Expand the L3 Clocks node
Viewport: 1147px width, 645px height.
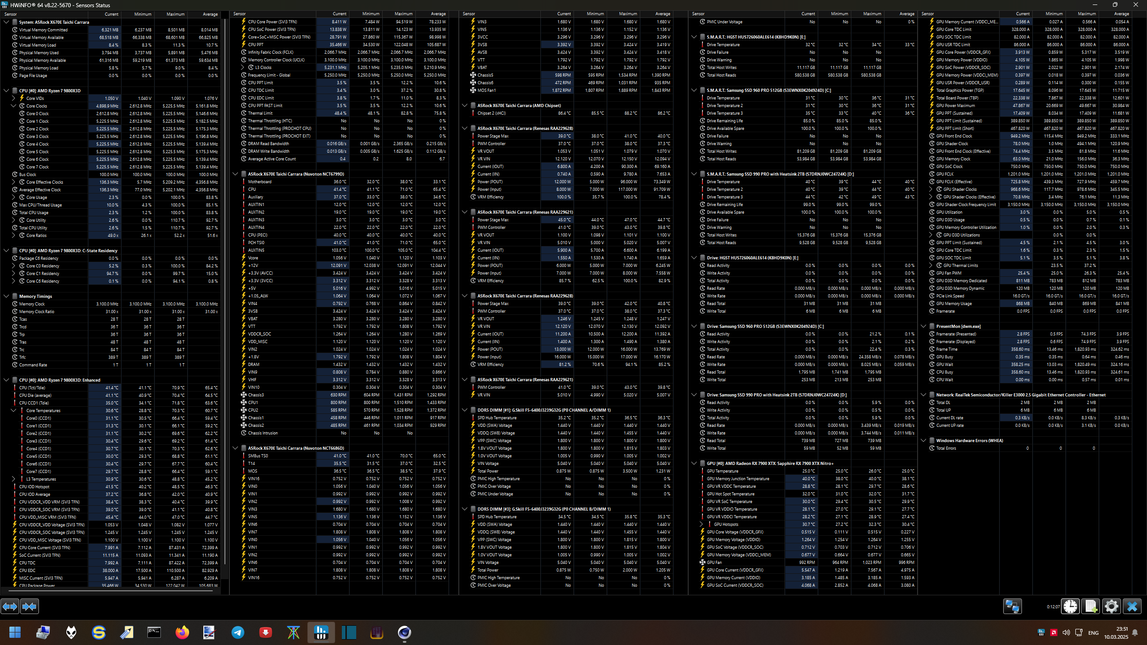[242, 68]
